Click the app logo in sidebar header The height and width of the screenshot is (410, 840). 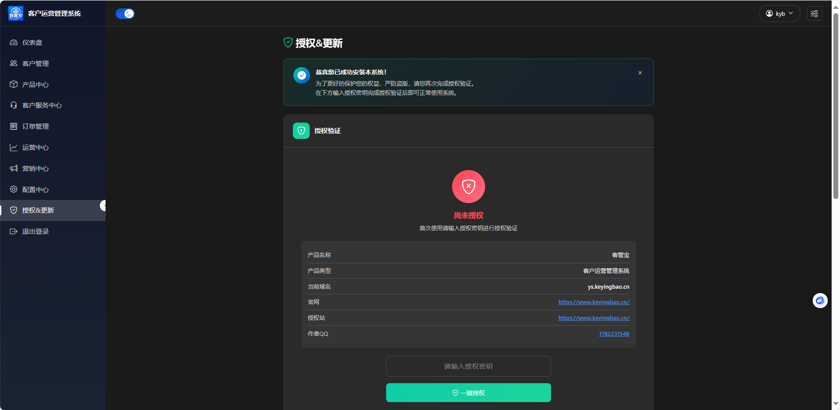(16, 13)
